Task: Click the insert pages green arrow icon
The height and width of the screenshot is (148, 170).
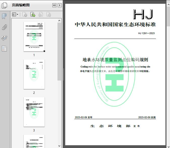Action: [x=33, y=15]
